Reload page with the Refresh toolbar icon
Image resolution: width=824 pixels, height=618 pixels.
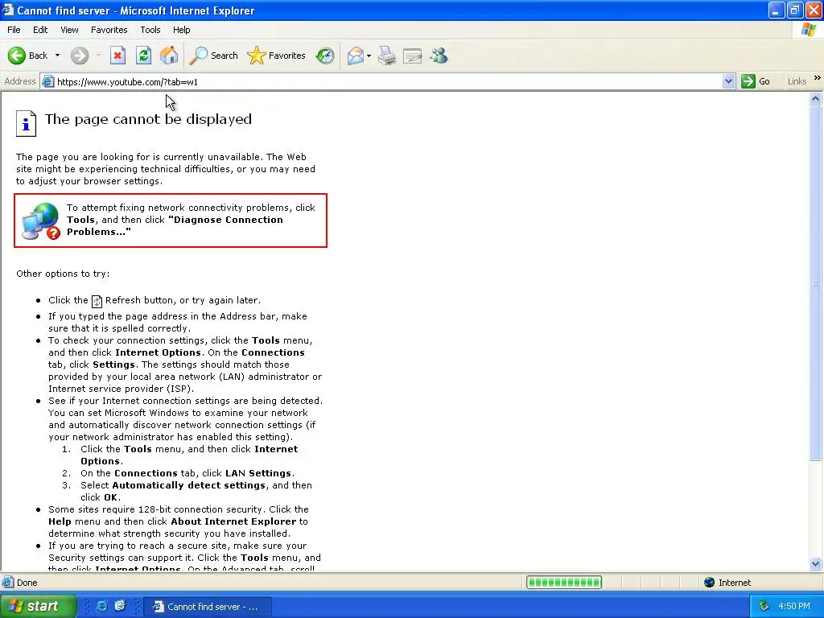pos(143,56)
